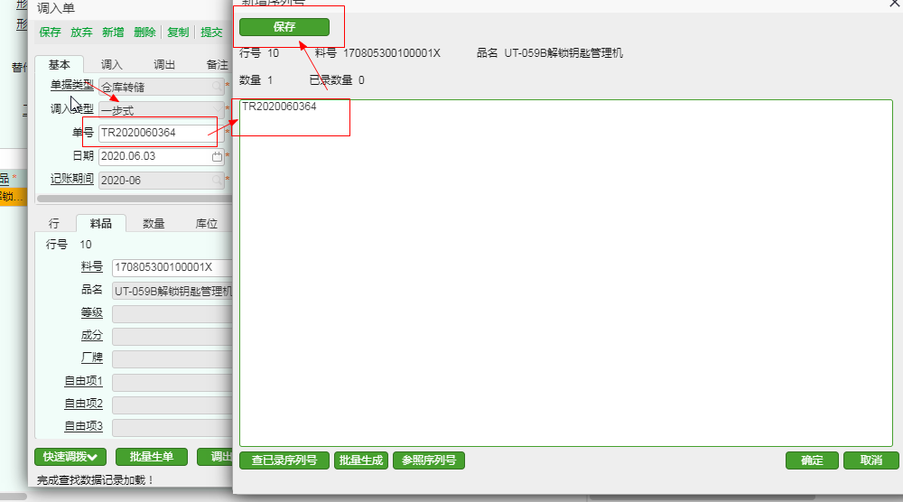Select the 库位 tab

click(x=206, y=223)
